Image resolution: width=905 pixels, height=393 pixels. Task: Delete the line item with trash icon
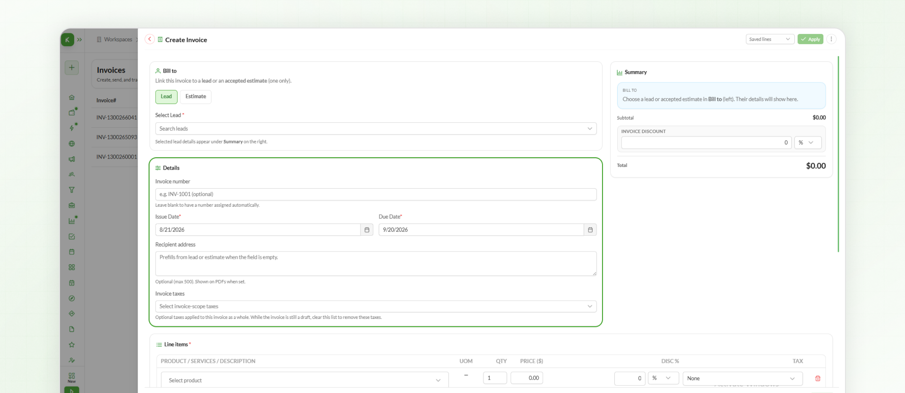tap(818, 378)
